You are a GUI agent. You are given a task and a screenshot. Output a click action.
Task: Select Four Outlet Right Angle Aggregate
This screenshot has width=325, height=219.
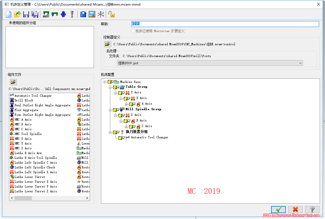coord(42,115)
